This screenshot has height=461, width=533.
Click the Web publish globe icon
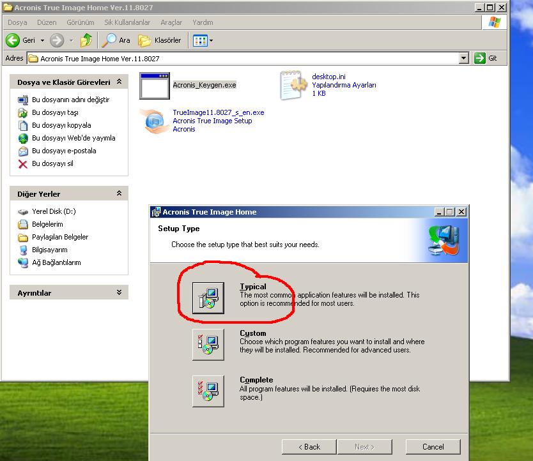[x=23, y=139]
